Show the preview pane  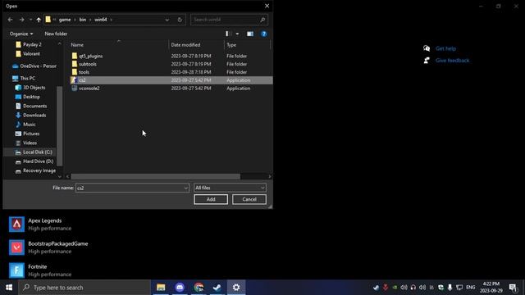point(250,34)
